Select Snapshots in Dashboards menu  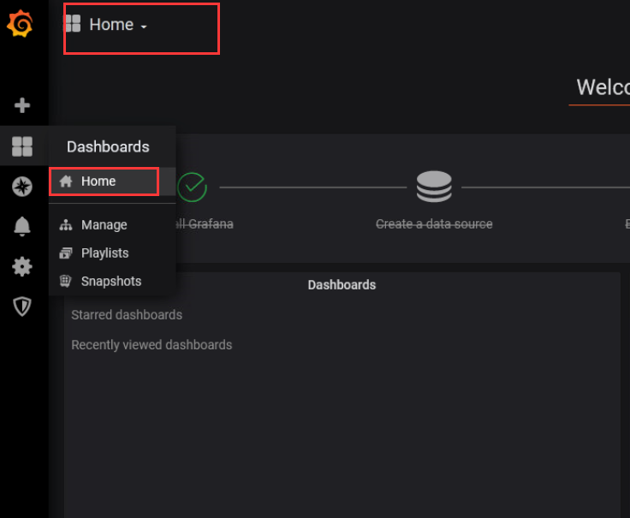tap(112, 281)
